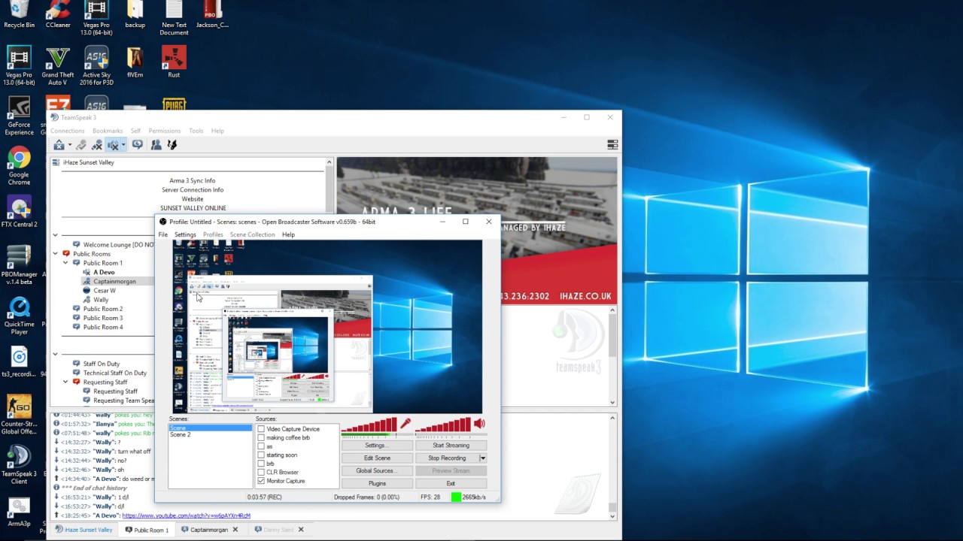Collapse the Public Room 1 channel
Image resolution: width=963 pixels, height=541 pixels.
click(65, 263)
